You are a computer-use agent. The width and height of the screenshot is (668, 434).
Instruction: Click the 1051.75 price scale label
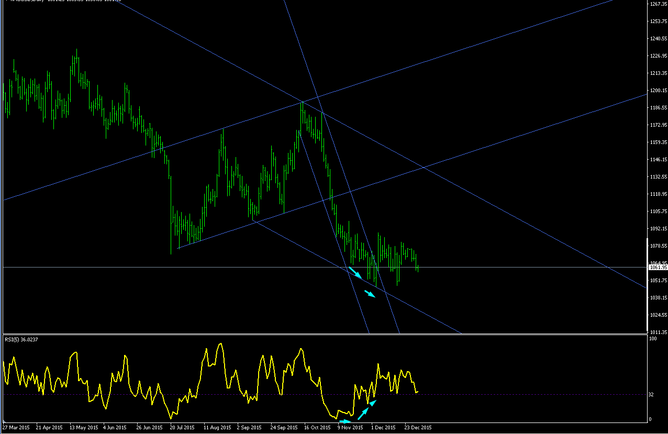(658, 281)
